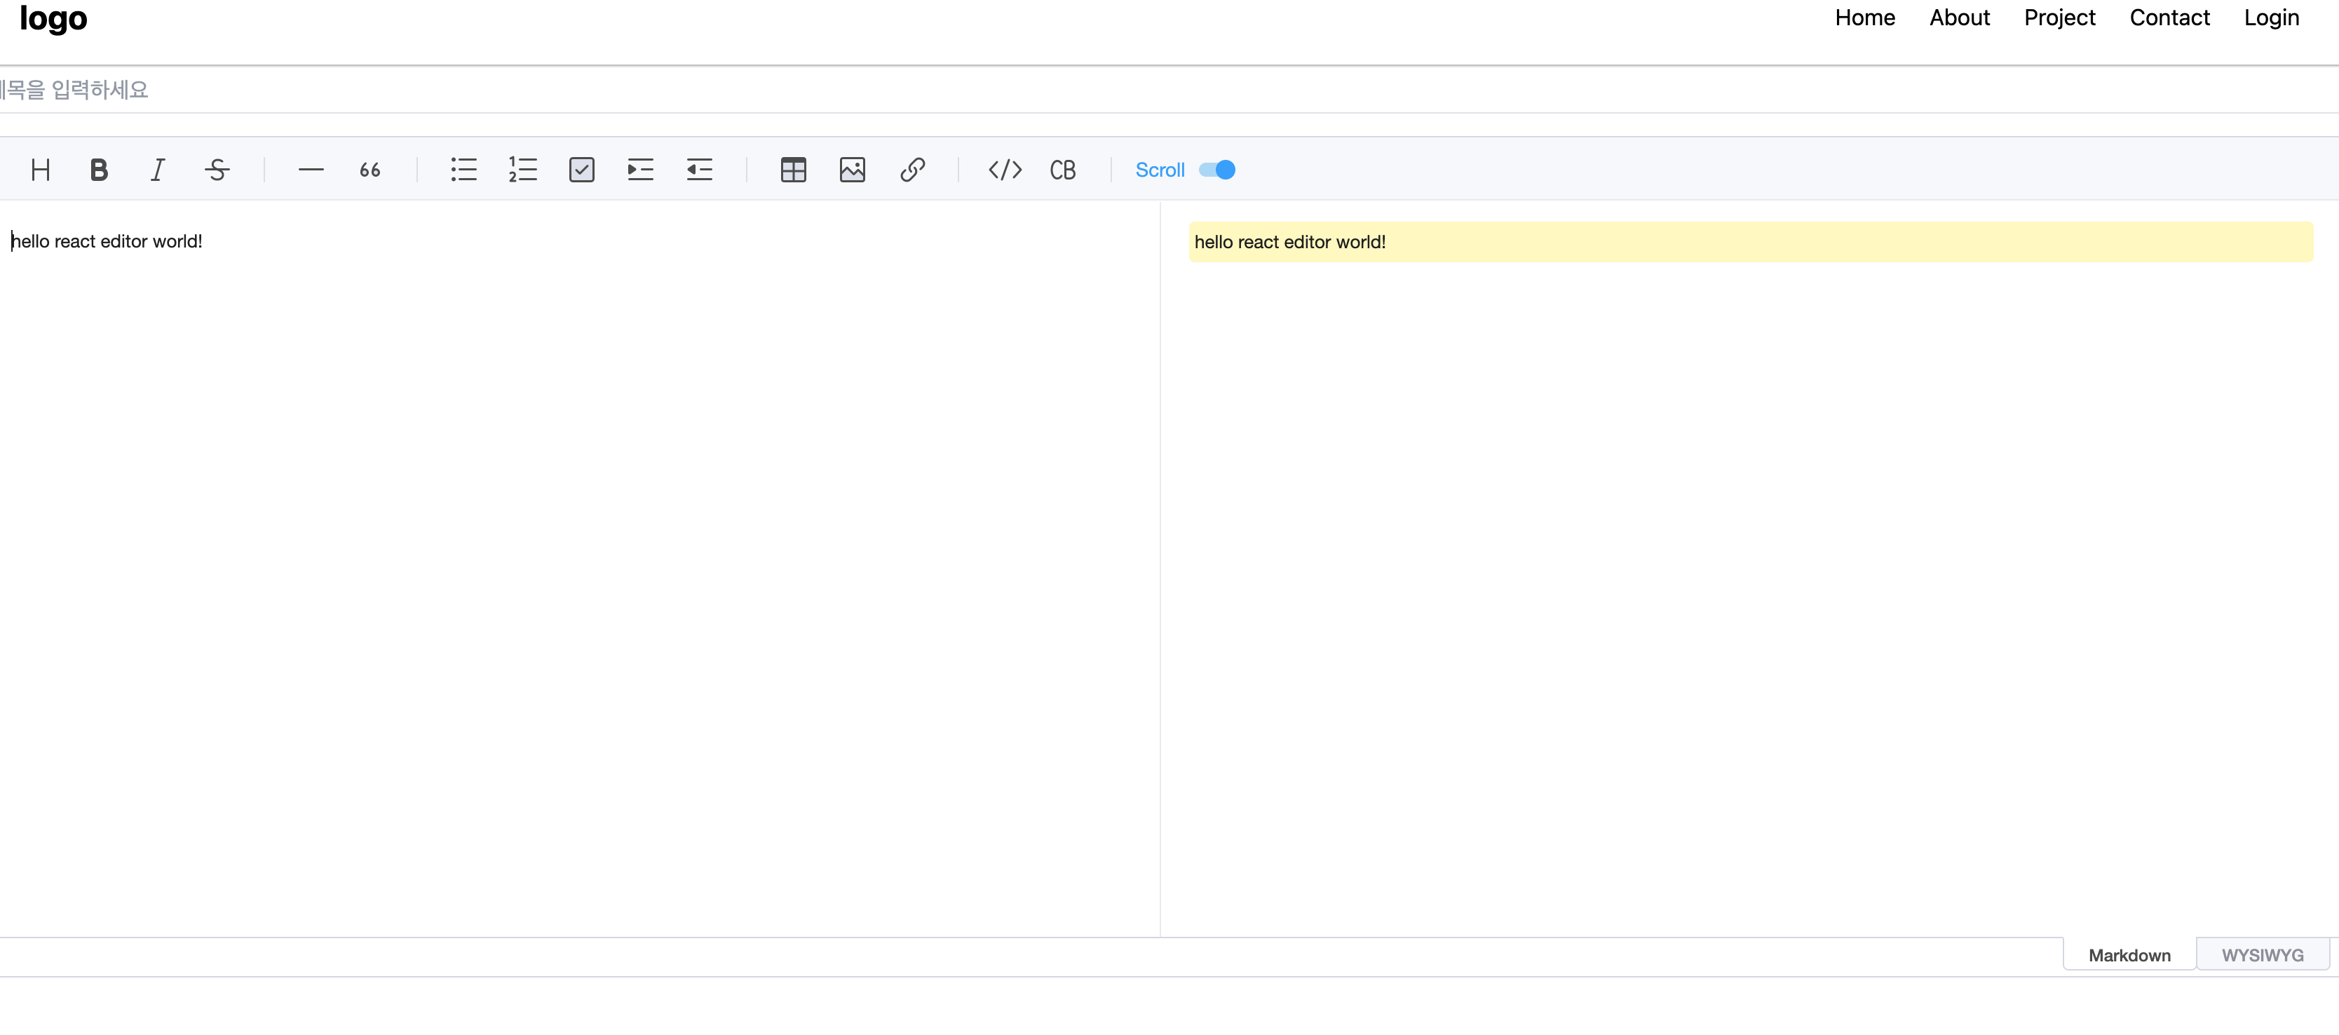Toggle bold formatting
This screenshot has width=2339, height=1035.
pos(99,170)
